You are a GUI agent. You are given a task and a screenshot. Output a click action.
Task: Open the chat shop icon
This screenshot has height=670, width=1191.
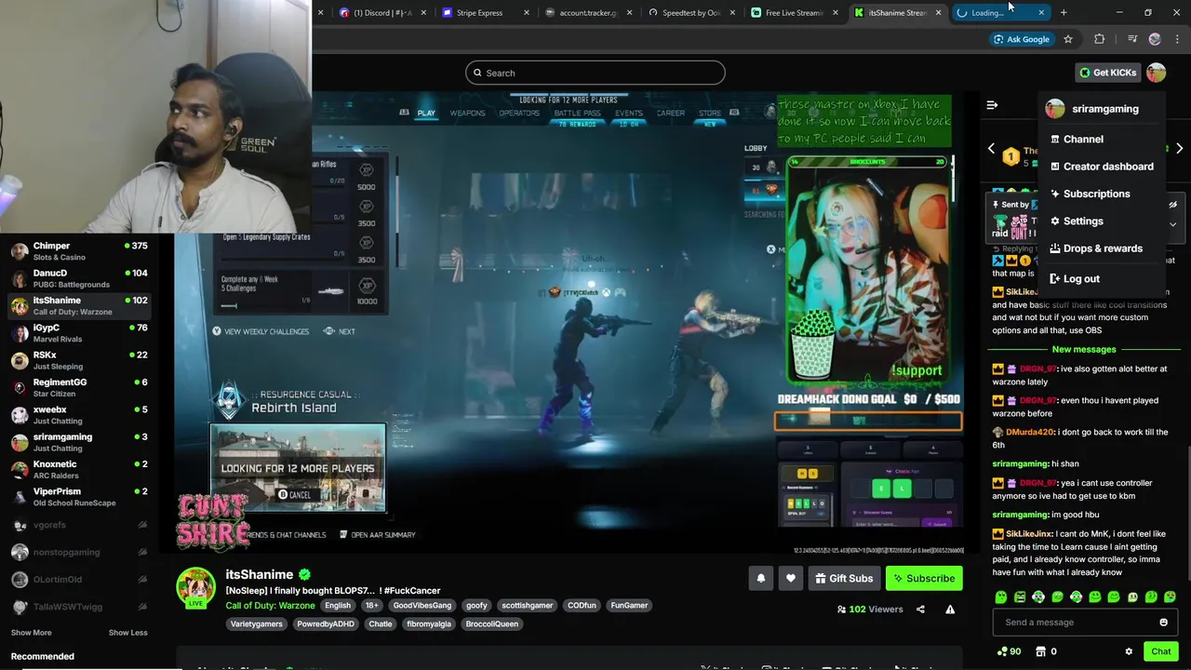[x=1041, y=651]
